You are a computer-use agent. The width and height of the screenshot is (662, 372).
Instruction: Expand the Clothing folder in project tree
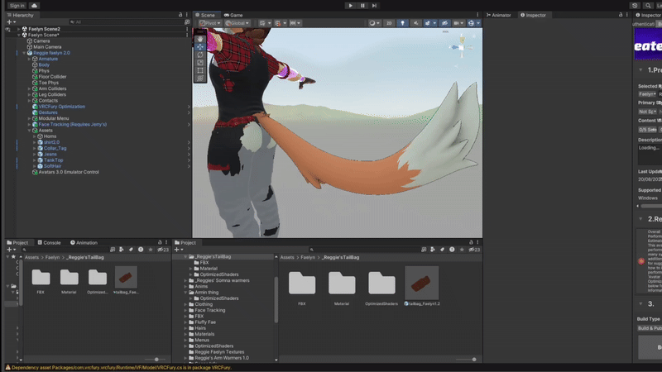point(185,304)
